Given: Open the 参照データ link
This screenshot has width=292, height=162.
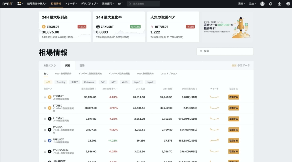Looking at the screenshot, I should point(241,65).
